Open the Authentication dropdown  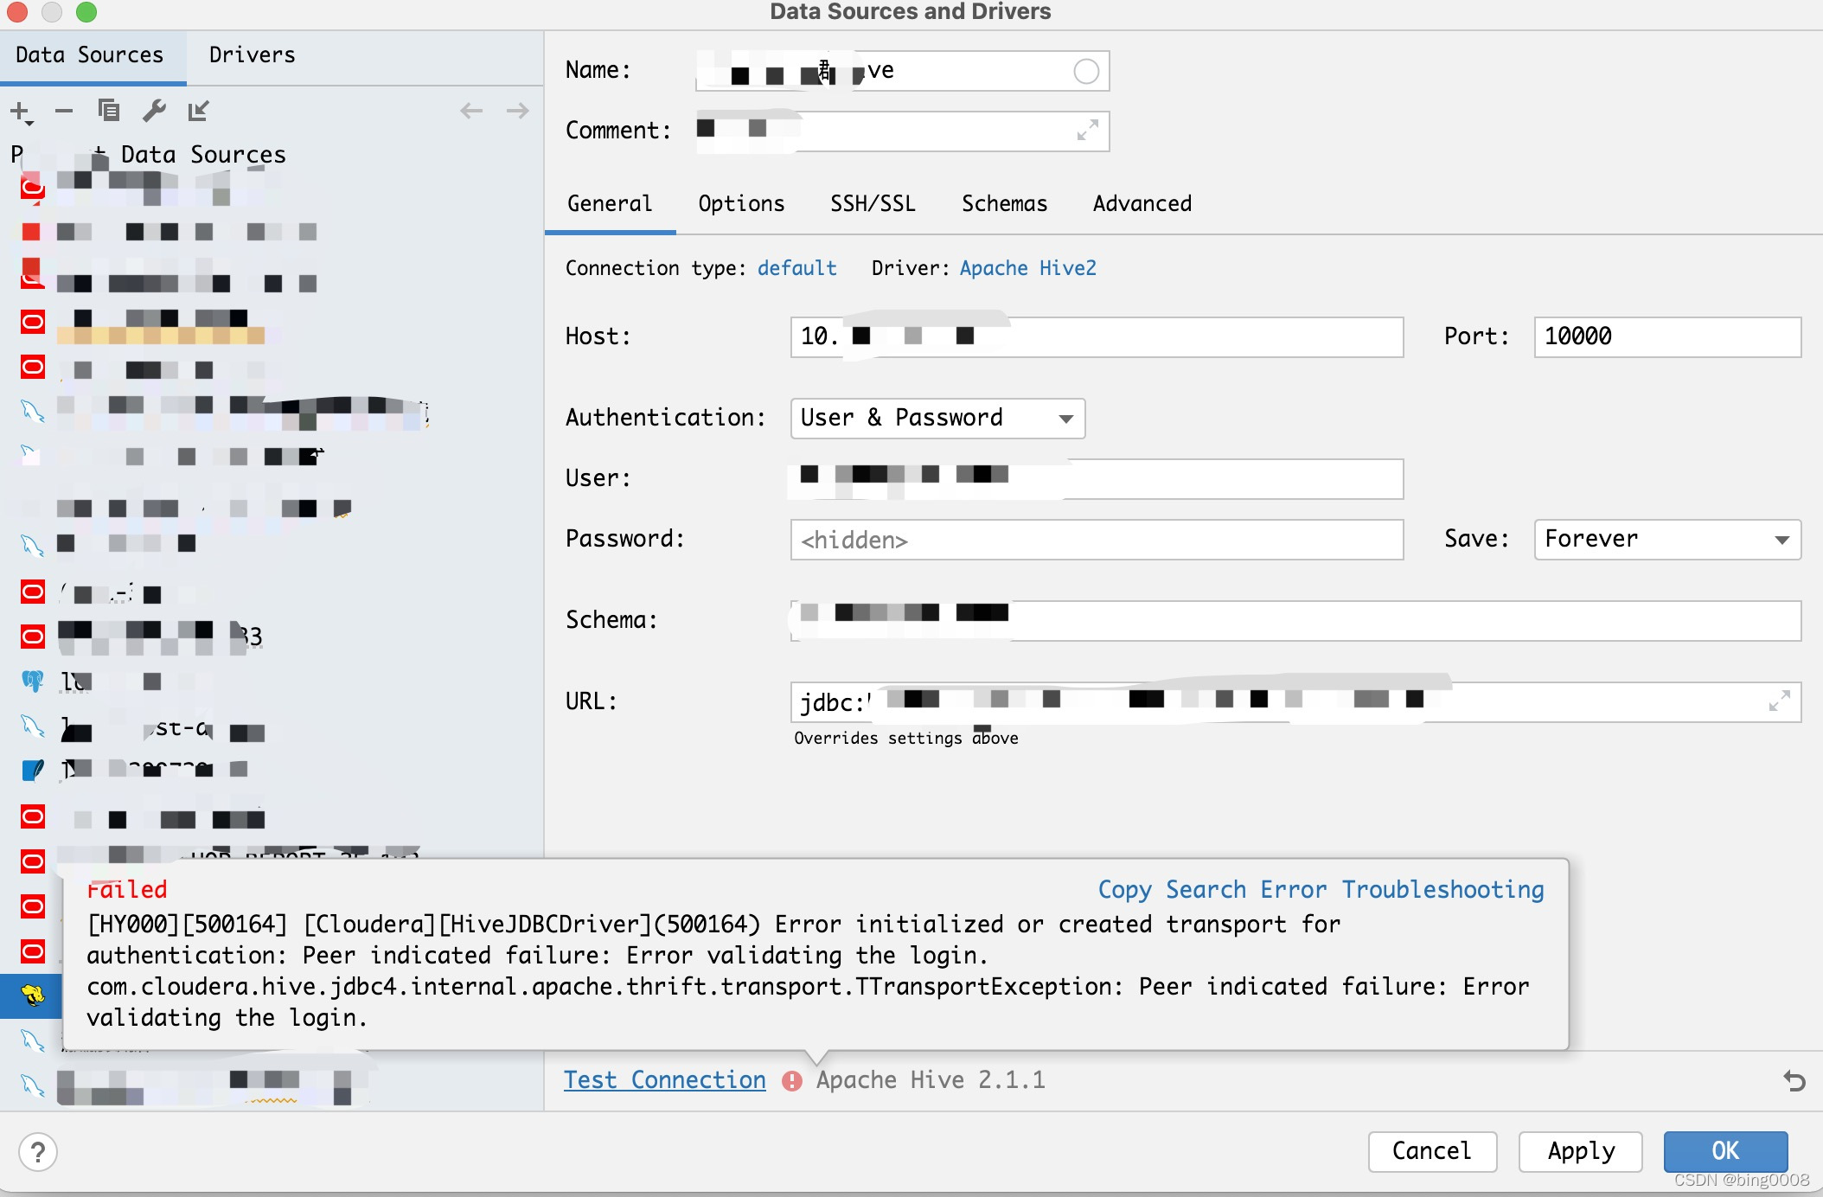point(937,419)
